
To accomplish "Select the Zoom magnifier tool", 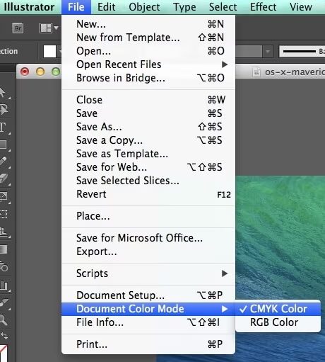I will click(x=4, y=320).
